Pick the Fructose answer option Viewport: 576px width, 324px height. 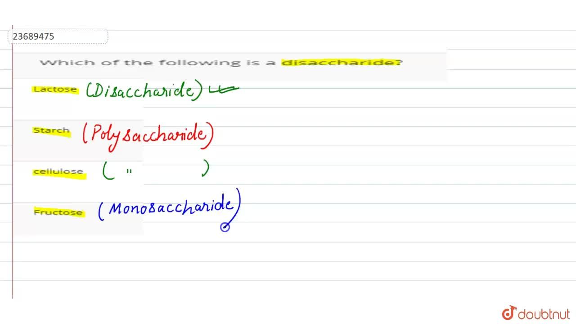point(58,212)
